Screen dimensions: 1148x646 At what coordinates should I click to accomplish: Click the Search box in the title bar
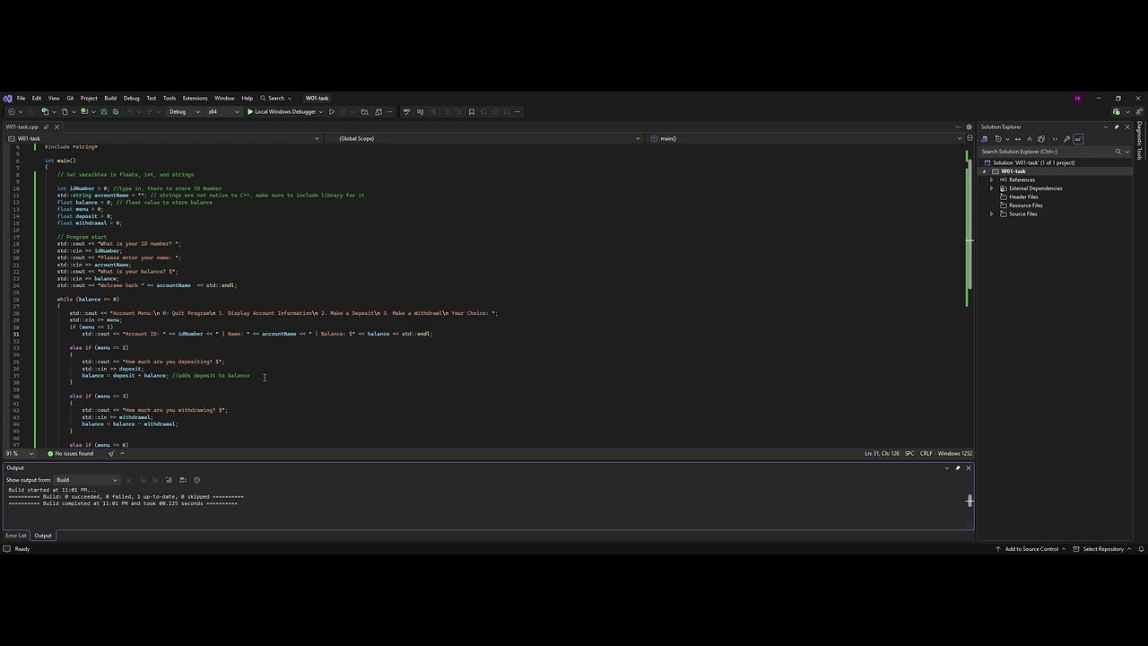point(276,98)
